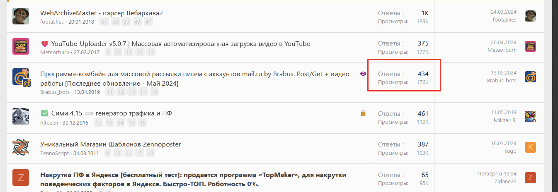Screen dimensions: 558x192
Task: Click purple eye watched icon on Brabus thread
Action: coord(363,74)
